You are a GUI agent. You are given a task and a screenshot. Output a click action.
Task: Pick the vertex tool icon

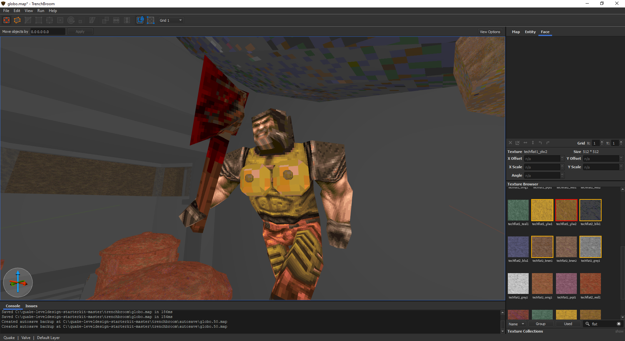coord(39,20)
